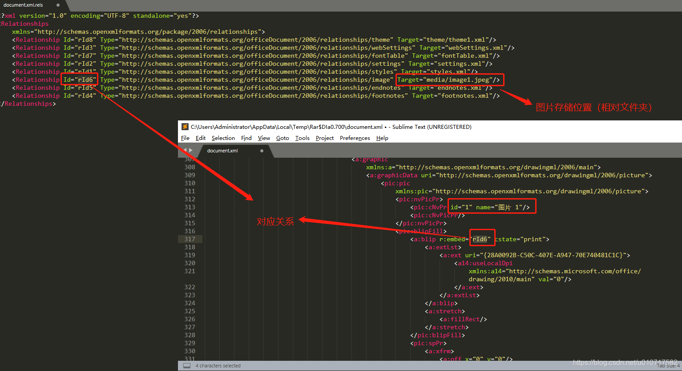Click the </a:blip> closing tag
The image size is (682, 371).
tap(441, 303)
